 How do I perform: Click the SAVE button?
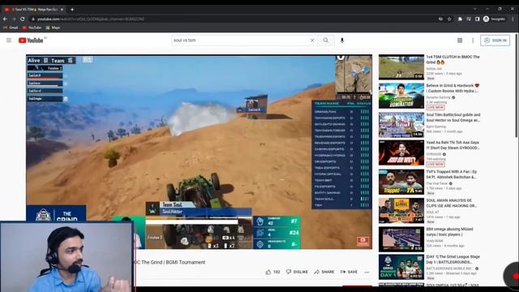[349, 272]
